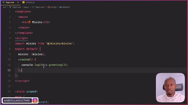Switch to the App.vue editor tab
Viewport: 188px width, 105px height.
click(10, 2)
